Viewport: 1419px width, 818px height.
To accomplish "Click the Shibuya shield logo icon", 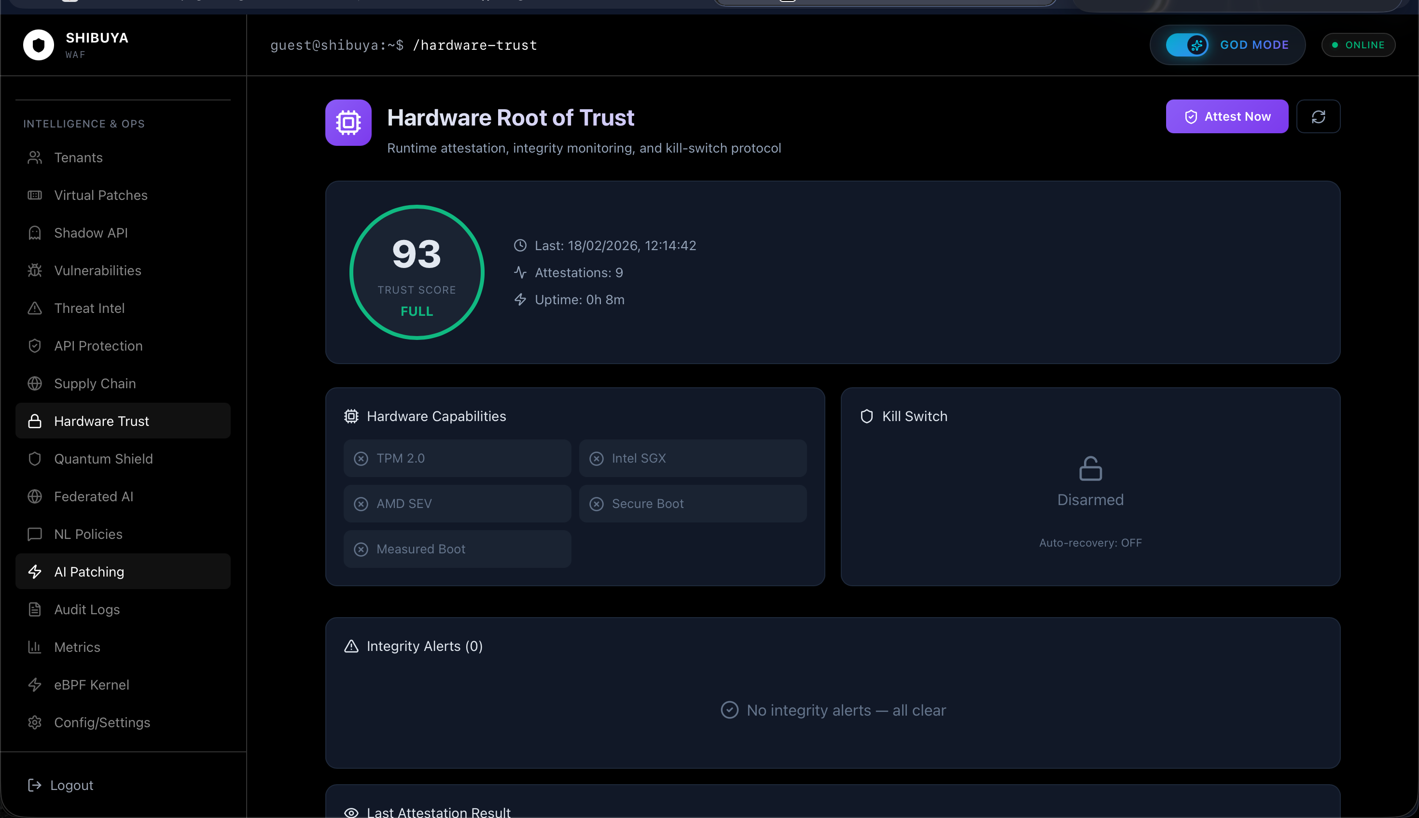I will pos(38,44).
